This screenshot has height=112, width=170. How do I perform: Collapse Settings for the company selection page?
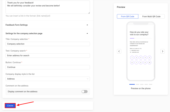click(87, 33)
